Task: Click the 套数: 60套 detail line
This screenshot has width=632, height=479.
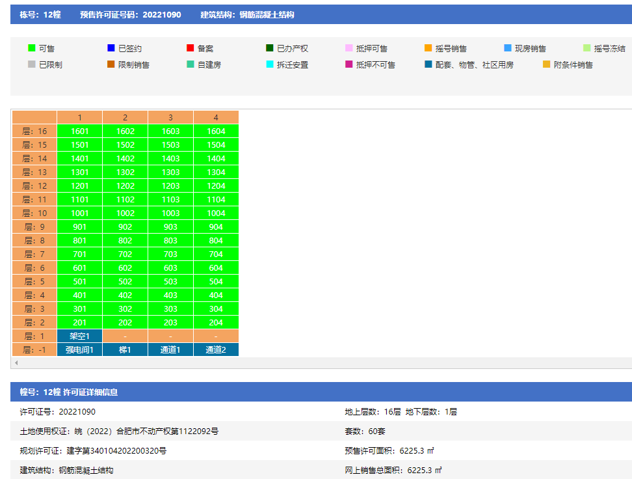Action: coord(365,431)
